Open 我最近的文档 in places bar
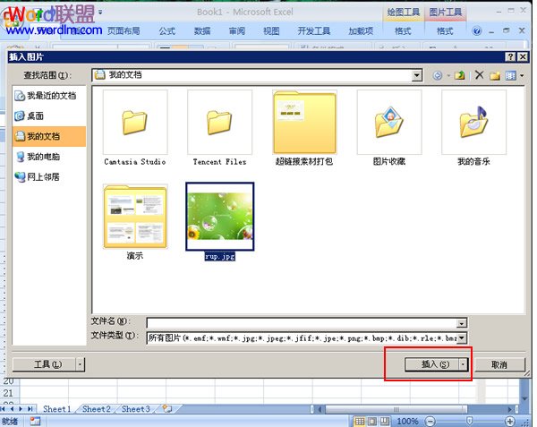Viewport: 537px width, 427px height. pyautogui.click(x=49, y=96)
